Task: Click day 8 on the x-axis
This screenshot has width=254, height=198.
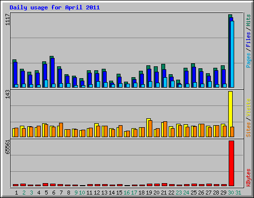Action: pyautogui.click(x=68, y=193)
